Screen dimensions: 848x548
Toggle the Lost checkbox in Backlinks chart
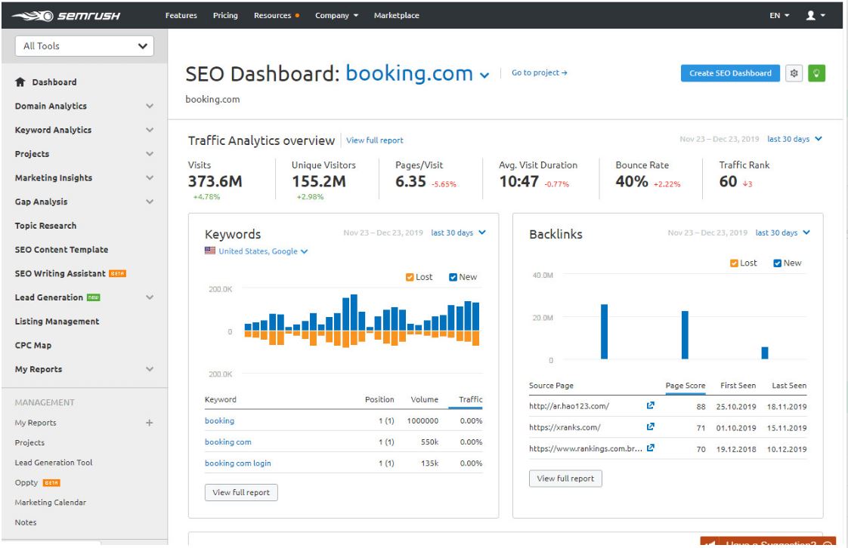pos(734,263)
